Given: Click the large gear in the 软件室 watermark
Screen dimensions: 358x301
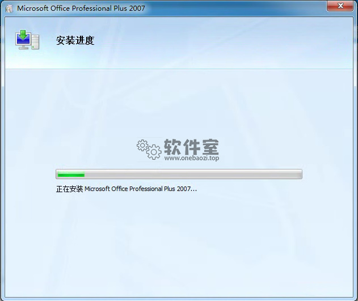Looking at the screenshot, I should pos(154,151).
